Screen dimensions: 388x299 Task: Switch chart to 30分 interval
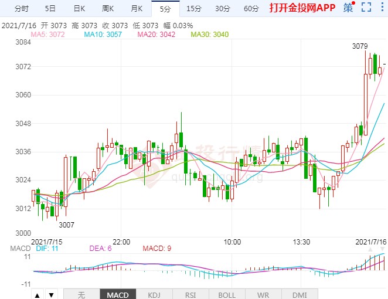pos(222,8)
